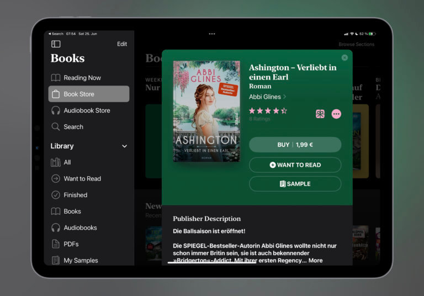Click the Ashington book cover
424x296 pixels.
[x=206, y=111]
